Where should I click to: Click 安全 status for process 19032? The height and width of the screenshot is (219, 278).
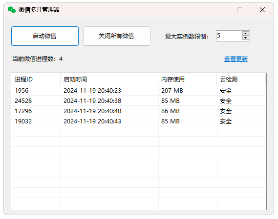[226, 121]
